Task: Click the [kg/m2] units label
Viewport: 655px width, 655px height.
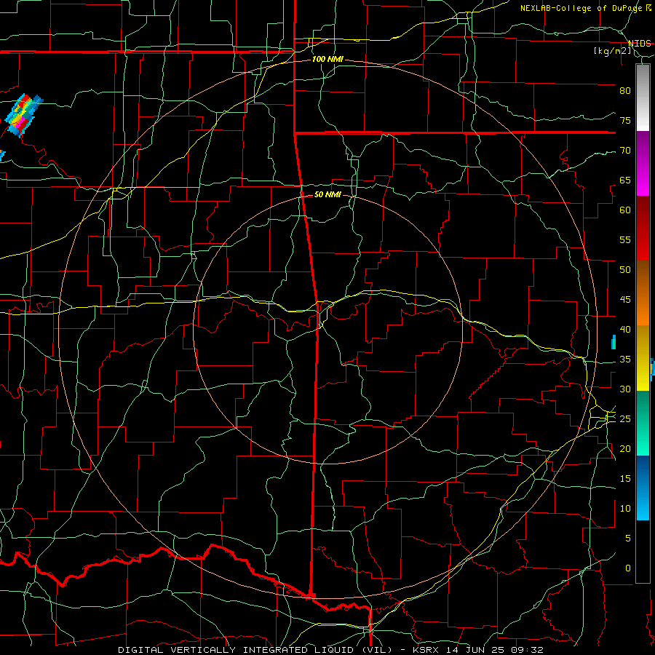Action: tap(612, 51)
